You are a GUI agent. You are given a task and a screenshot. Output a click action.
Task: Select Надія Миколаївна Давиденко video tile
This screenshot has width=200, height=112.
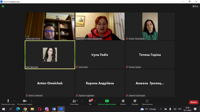click(x=100, y=26)
